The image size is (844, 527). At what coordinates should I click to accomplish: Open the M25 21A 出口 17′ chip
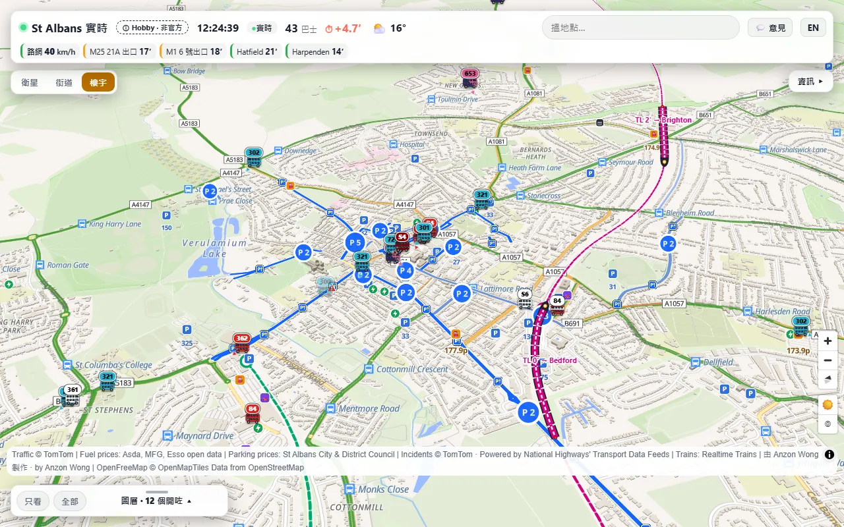[120, 51]
